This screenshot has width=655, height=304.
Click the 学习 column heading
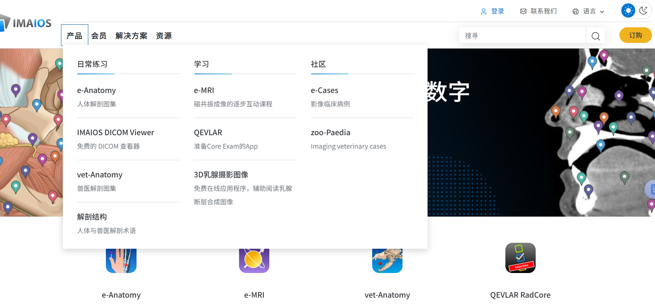tap(202, 64)
